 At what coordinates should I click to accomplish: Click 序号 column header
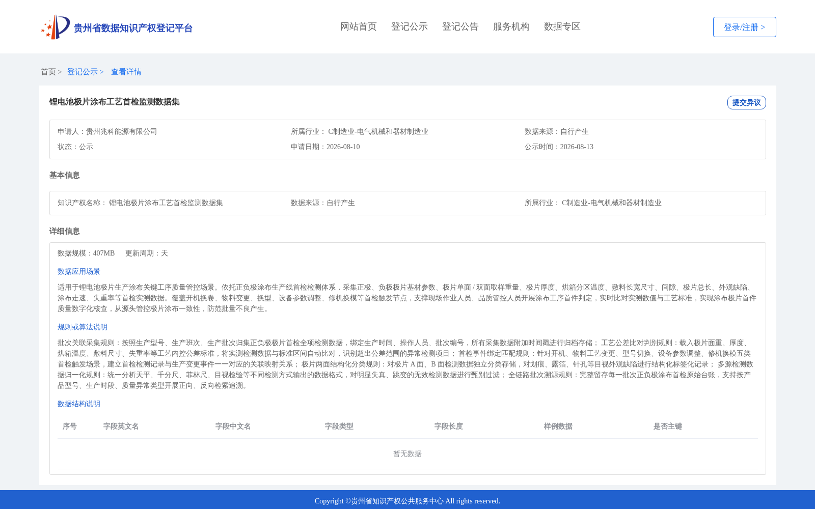pos(70,426)
